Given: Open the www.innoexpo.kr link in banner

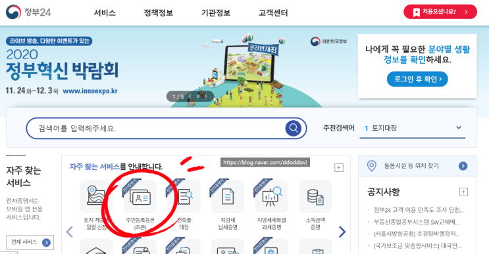Looking at the screenshot, I should pos(90,91).
